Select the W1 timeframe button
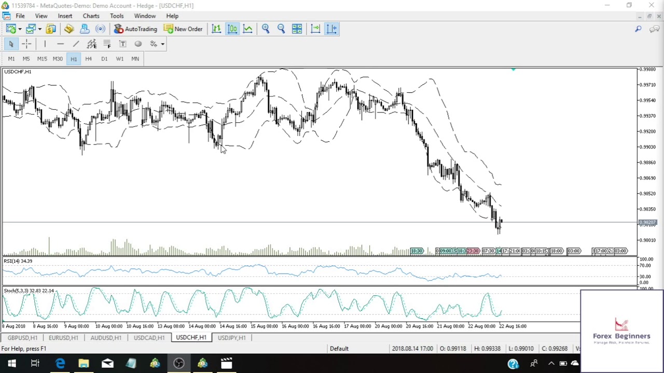The width and height of the screenshot is (664, 373). [x=120, y=59]
